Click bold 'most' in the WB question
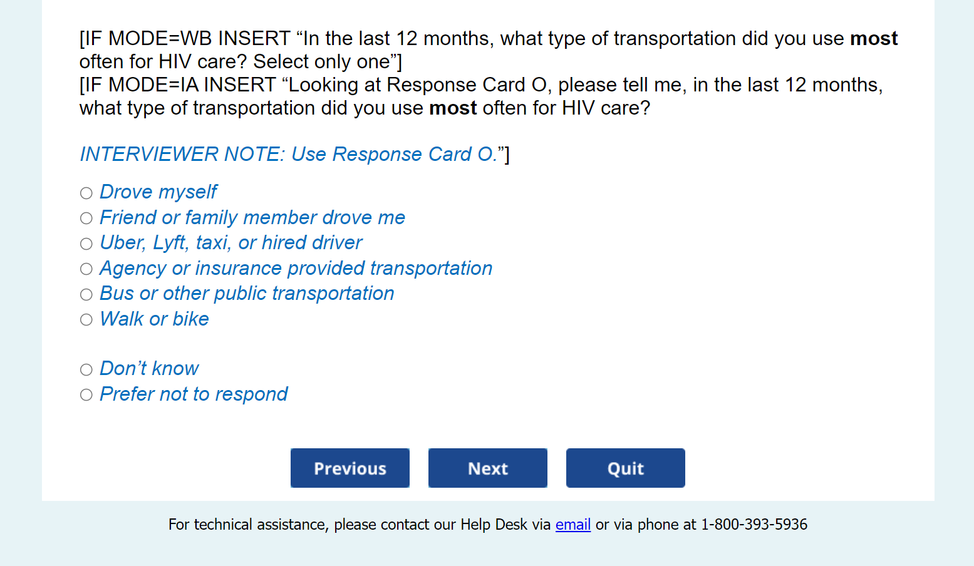This screenshot has width=974, height=566. coord(873,39)
